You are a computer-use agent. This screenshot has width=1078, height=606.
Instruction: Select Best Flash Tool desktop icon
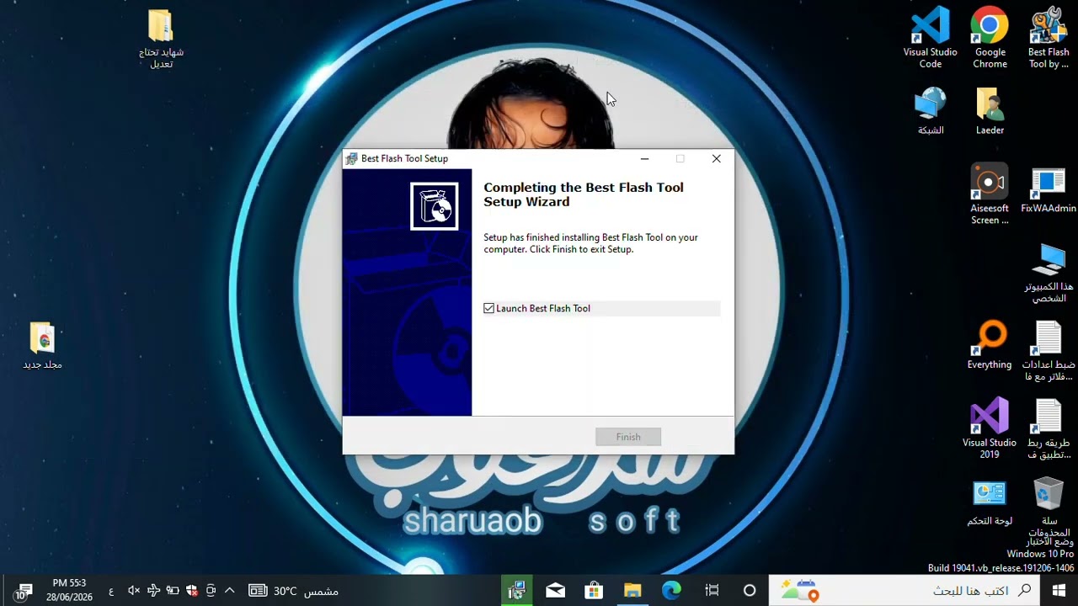[1049, 38]
